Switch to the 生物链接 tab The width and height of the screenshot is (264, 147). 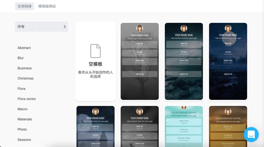coord(24,6)
